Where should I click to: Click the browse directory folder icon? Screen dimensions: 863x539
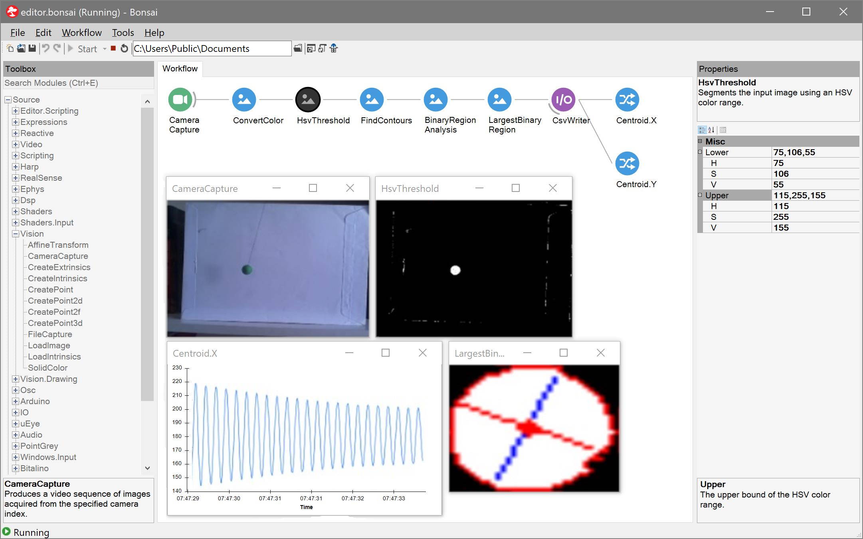[x=298, y=49]
